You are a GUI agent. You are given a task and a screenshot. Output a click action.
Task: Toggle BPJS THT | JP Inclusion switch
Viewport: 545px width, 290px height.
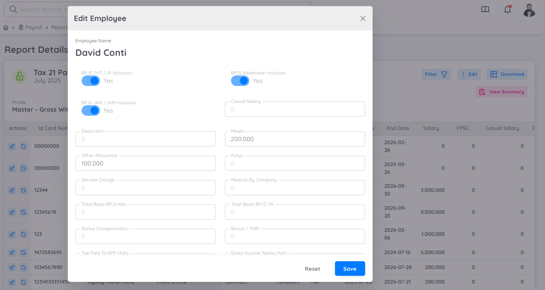[91, 81]
